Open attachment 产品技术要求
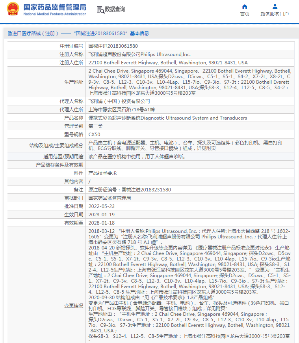The height and width of the screenshot is (343, 299). click(x=102, y=173)
